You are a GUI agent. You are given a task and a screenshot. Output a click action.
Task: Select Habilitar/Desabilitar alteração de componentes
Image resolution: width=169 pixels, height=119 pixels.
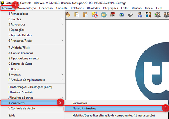coord(116,116)
